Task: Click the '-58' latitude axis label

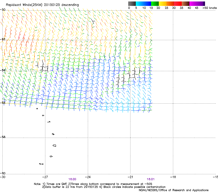Action: tap(3, 137)
